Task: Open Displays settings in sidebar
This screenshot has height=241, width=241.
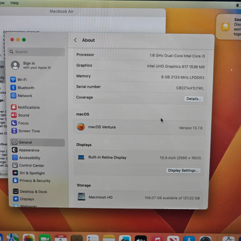Action: pos(24,199)
